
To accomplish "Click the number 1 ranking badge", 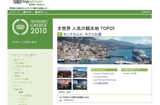I will pos(60,35).
